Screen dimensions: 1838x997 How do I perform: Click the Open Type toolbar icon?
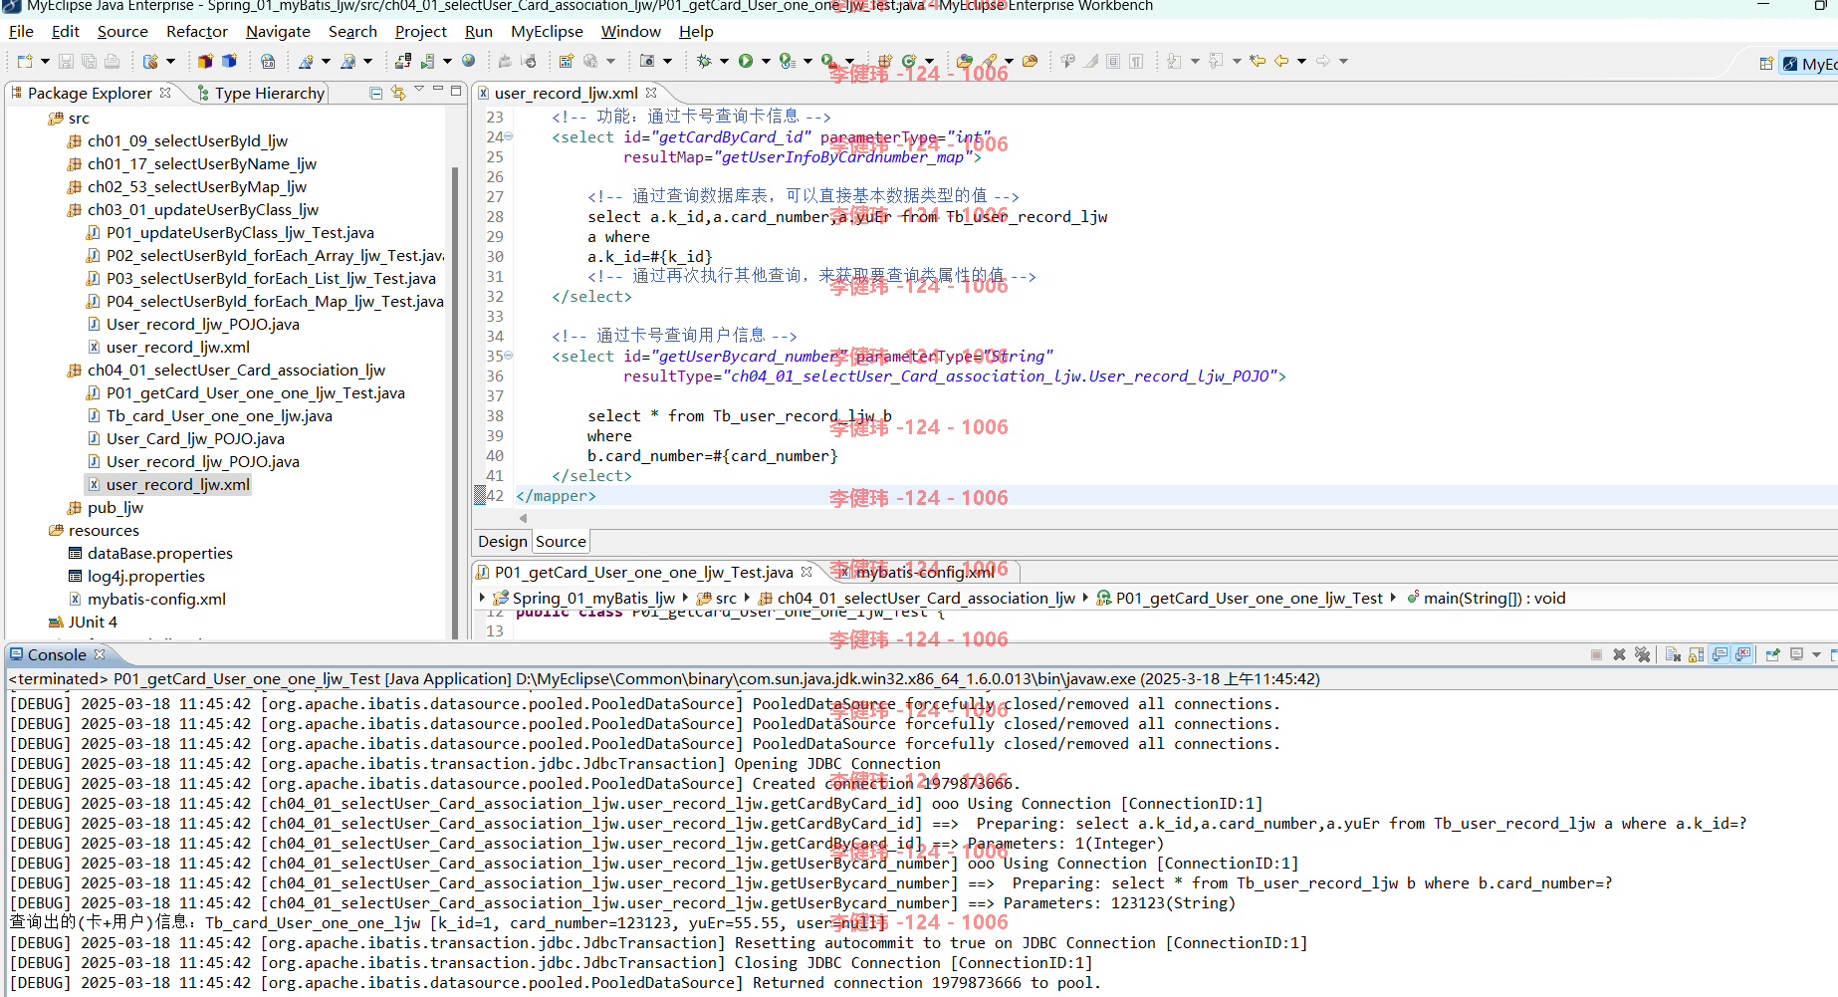pyautogui.click(x=964, y=62)
